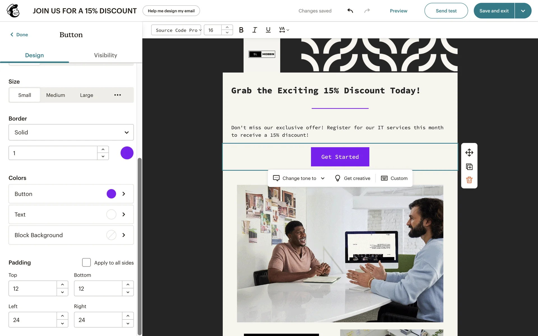The image size is (538, 336).
Task: Select the Large button size
Action: click(87, 95)
